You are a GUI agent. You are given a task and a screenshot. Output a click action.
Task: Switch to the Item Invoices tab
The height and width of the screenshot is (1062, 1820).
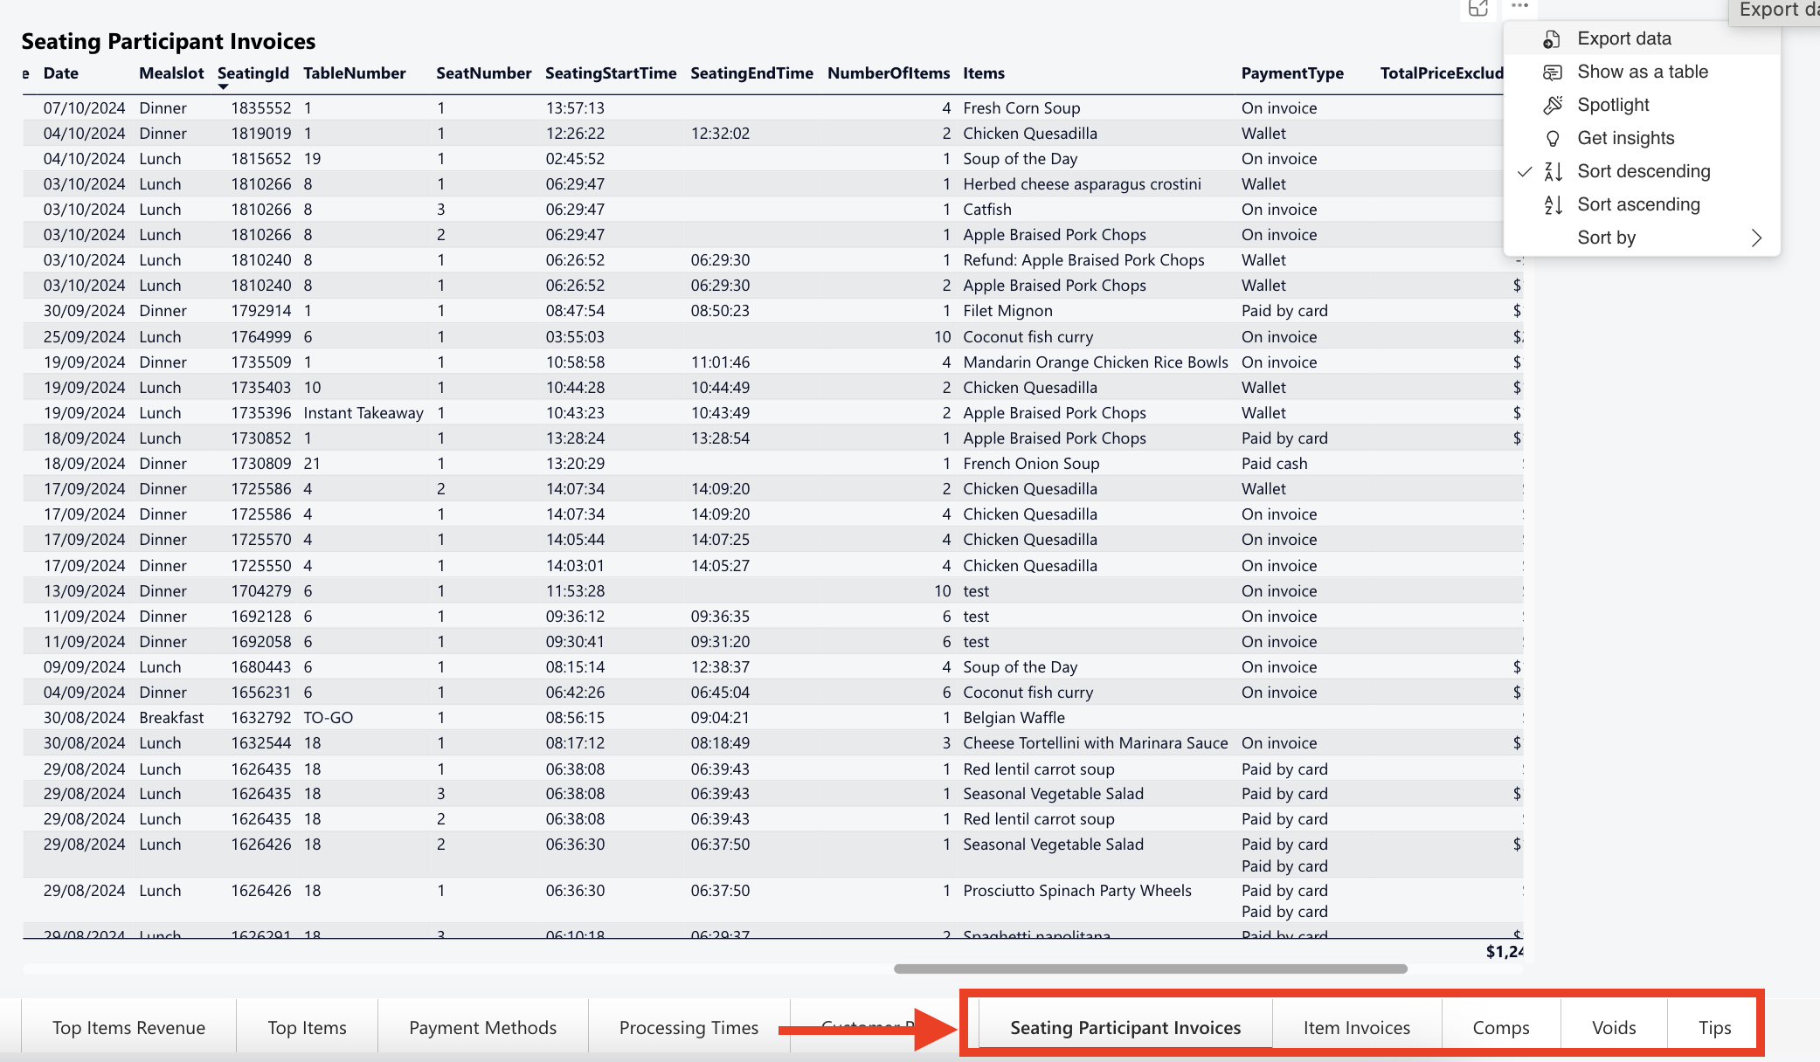(1357, 1028)
